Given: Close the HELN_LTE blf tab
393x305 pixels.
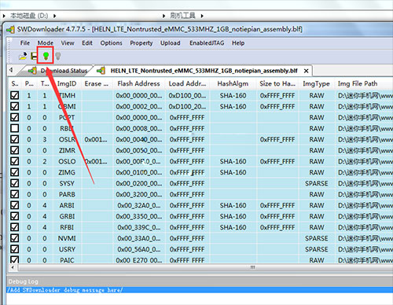Looking at the screenshot, I should (x=306, y=71).
